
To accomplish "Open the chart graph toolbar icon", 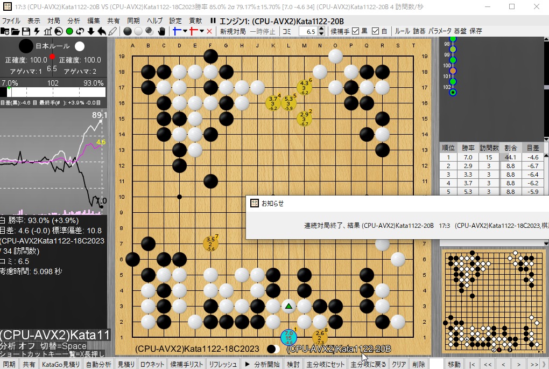I will coord(47,32).
